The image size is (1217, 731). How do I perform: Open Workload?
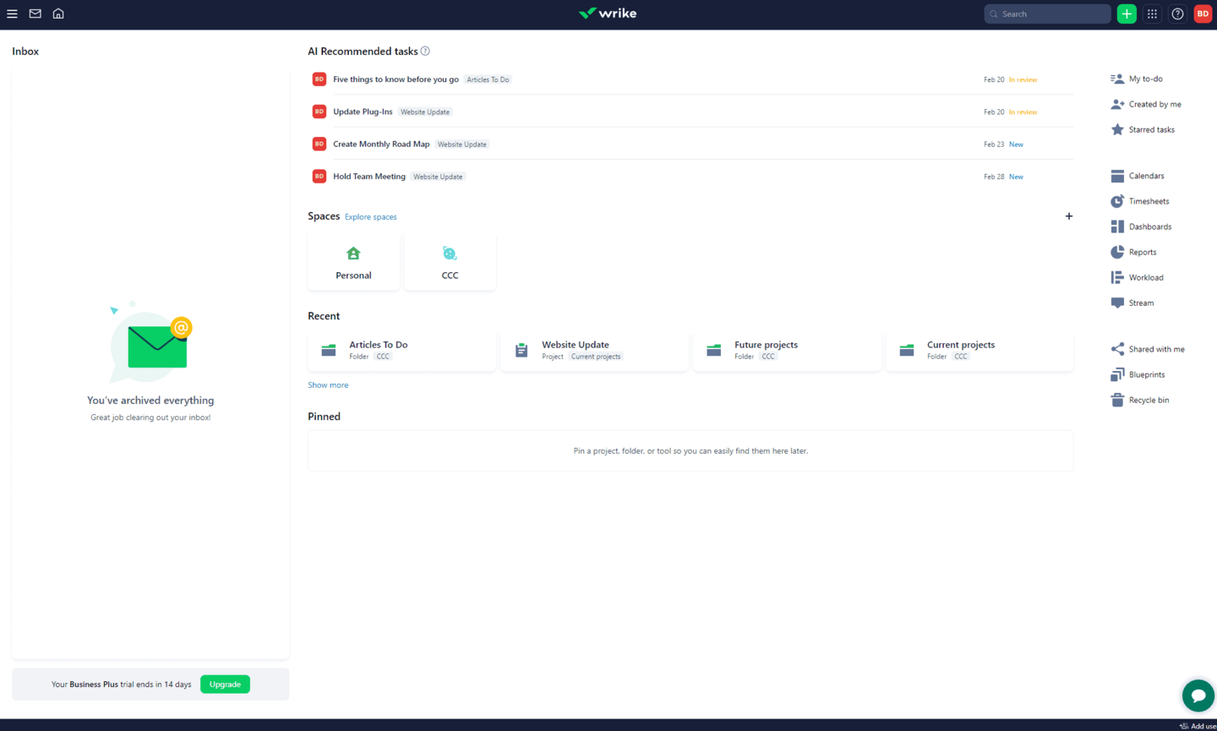pos(1137,277)
